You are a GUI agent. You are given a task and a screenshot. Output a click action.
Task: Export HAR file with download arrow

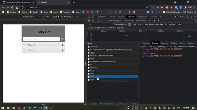159,20
